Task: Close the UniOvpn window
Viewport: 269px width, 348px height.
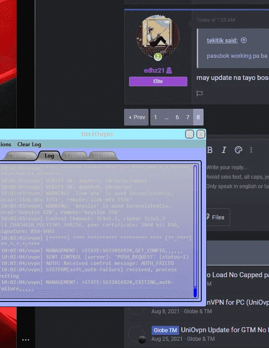Action: click(x=201, y=134)
